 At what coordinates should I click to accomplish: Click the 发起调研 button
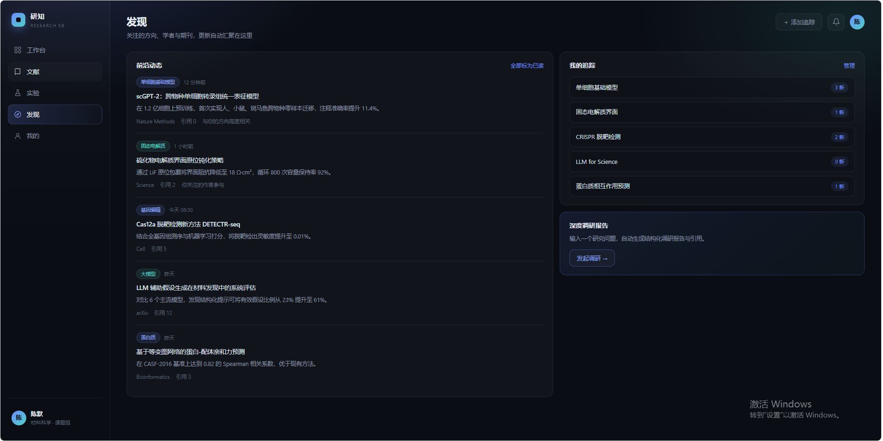click(x=592, y=258)
